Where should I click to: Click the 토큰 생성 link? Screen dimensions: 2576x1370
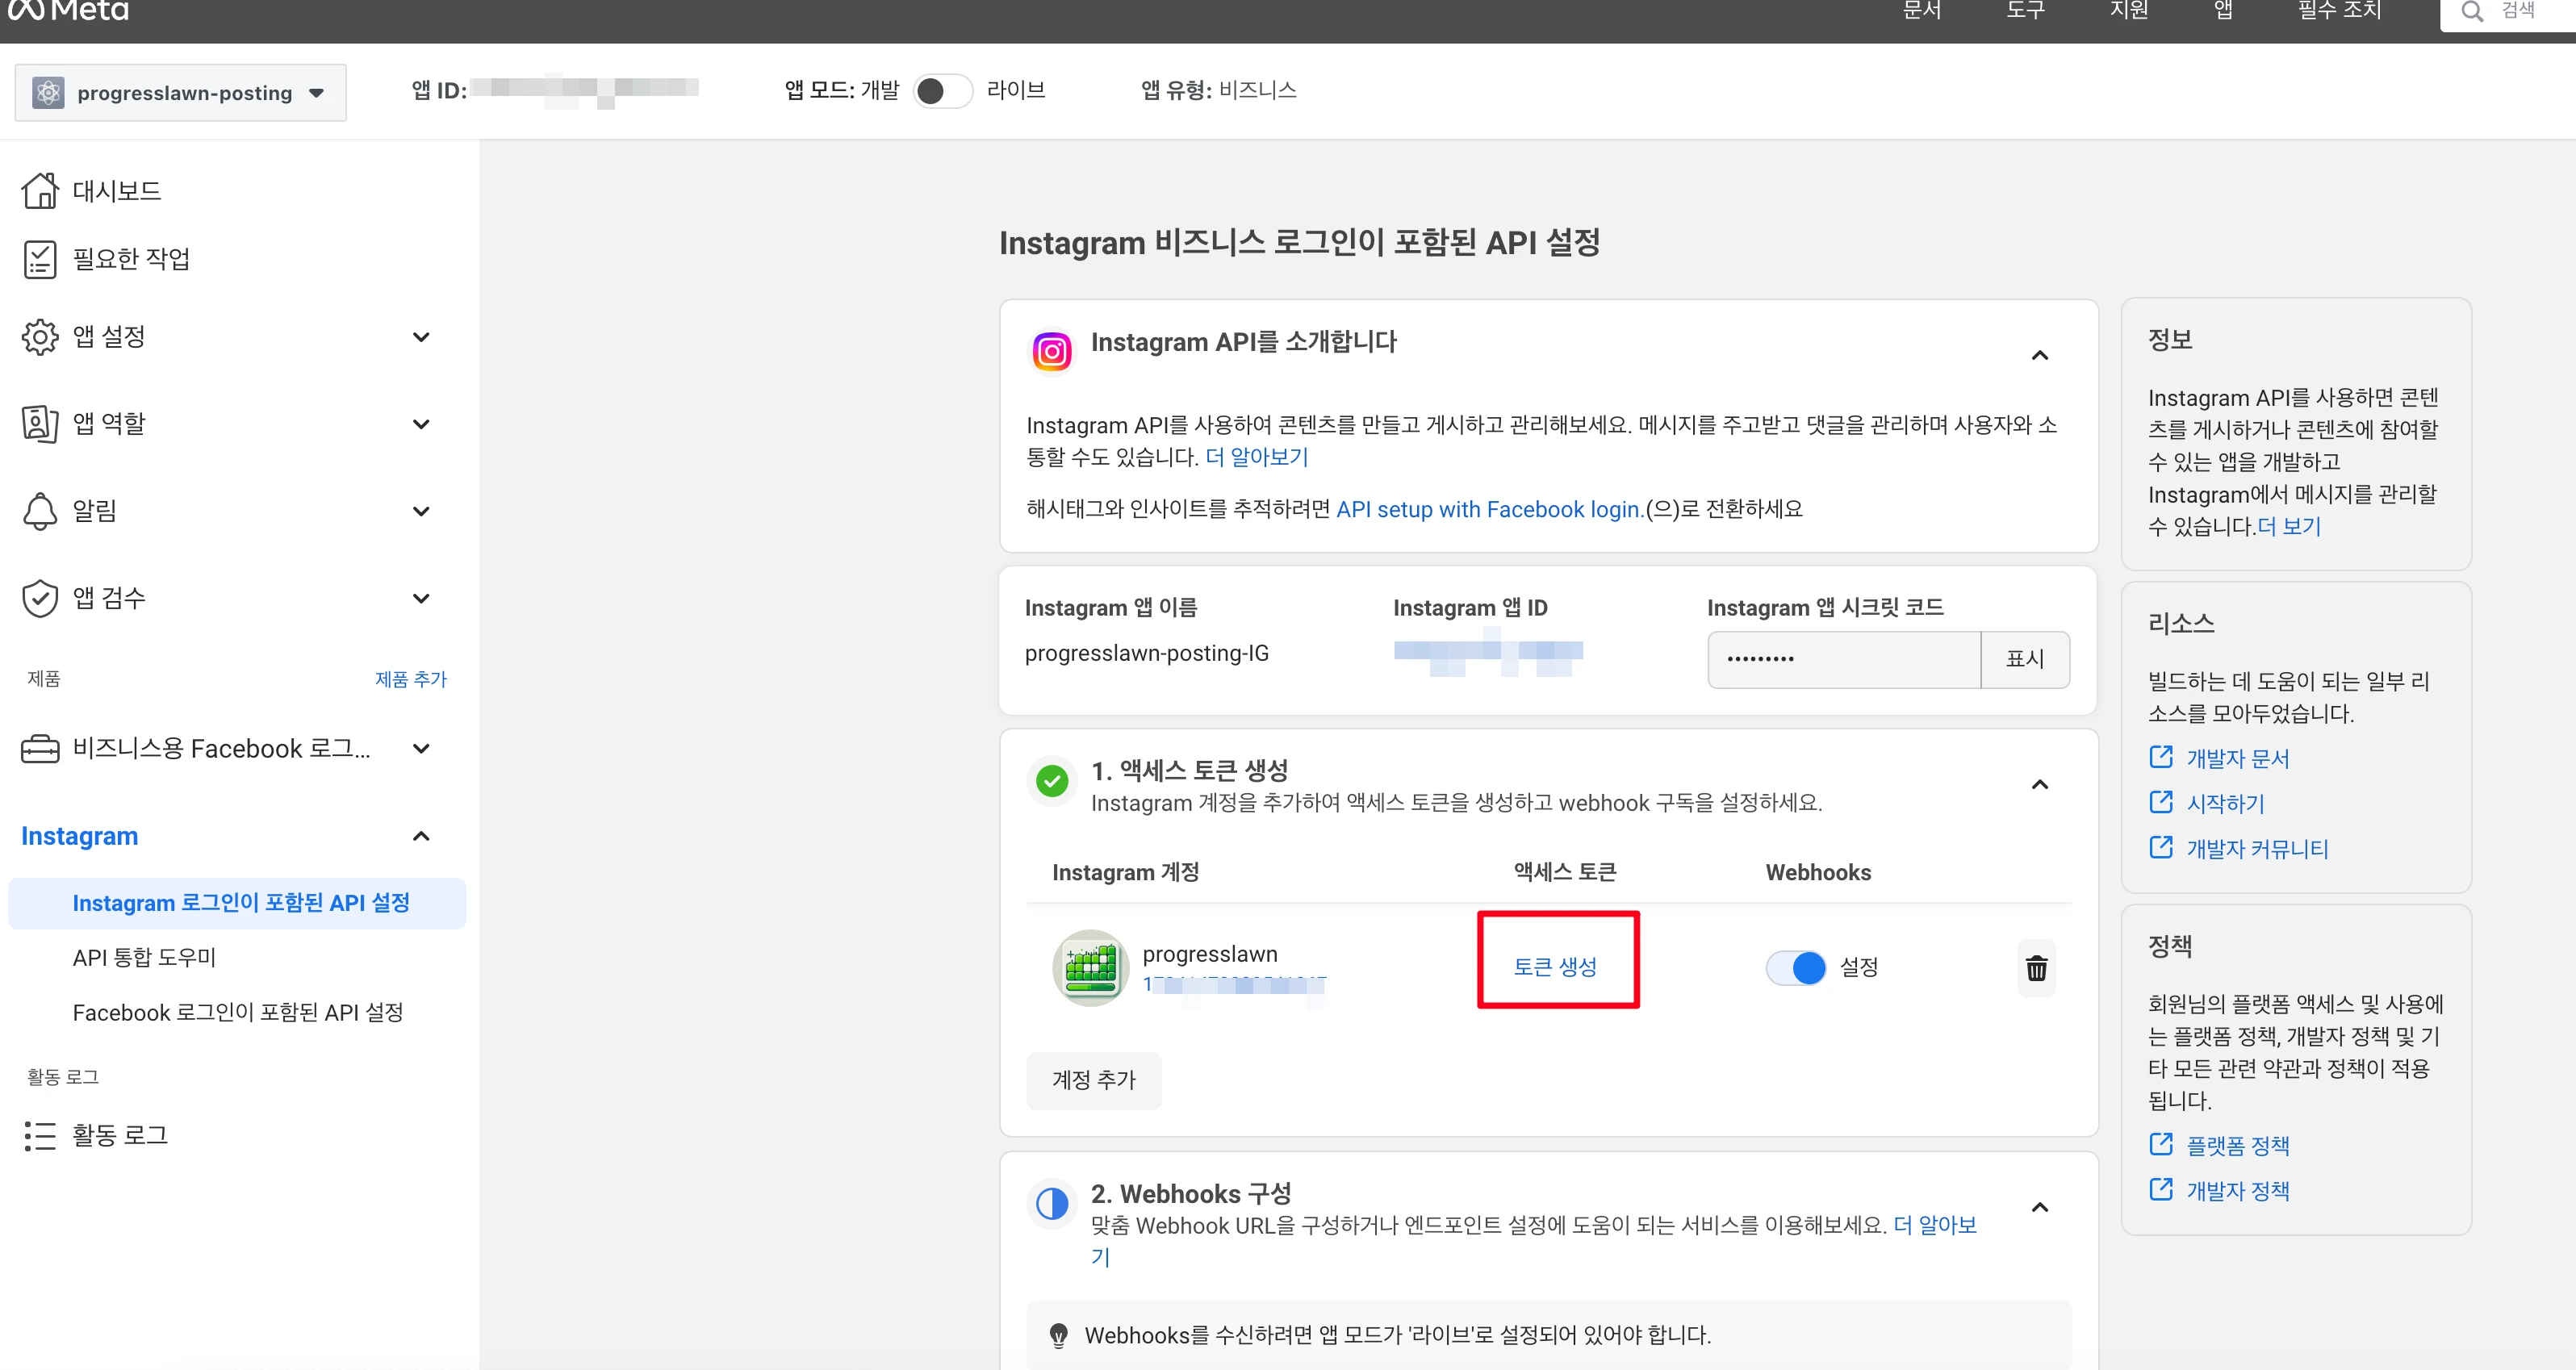pos(1555,967)
